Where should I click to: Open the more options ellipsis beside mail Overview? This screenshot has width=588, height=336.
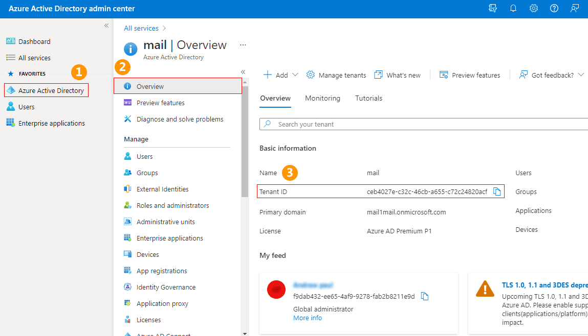[x=243, y=45]
